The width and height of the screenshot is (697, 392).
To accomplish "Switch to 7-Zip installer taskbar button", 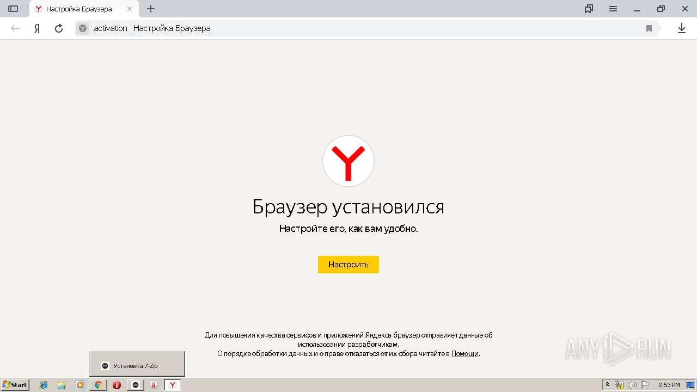I will pyautogui.click(x=136, y=385).
